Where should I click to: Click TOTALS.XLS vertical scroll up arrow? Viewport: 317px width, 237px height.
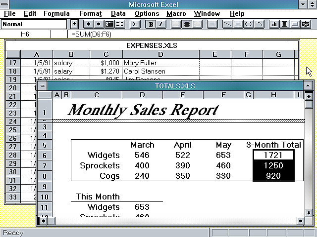309,96
